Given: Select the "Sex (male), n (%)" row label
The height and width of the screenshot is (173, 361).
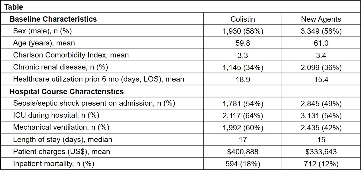Looking at the screenshot, I should (x=42, y=31).
